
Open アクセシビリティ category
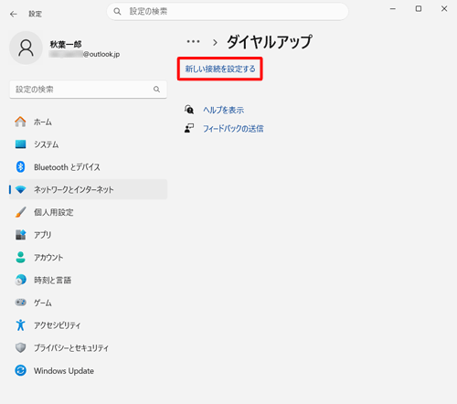click(89, 324)
